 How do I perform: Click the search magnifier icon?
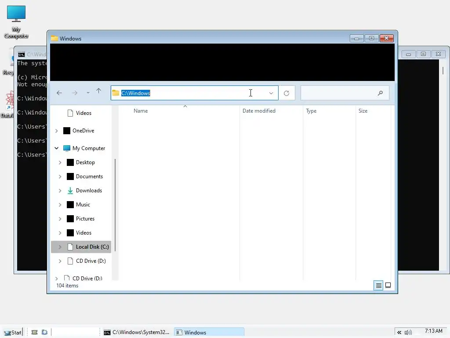click(x=380, y=93)
